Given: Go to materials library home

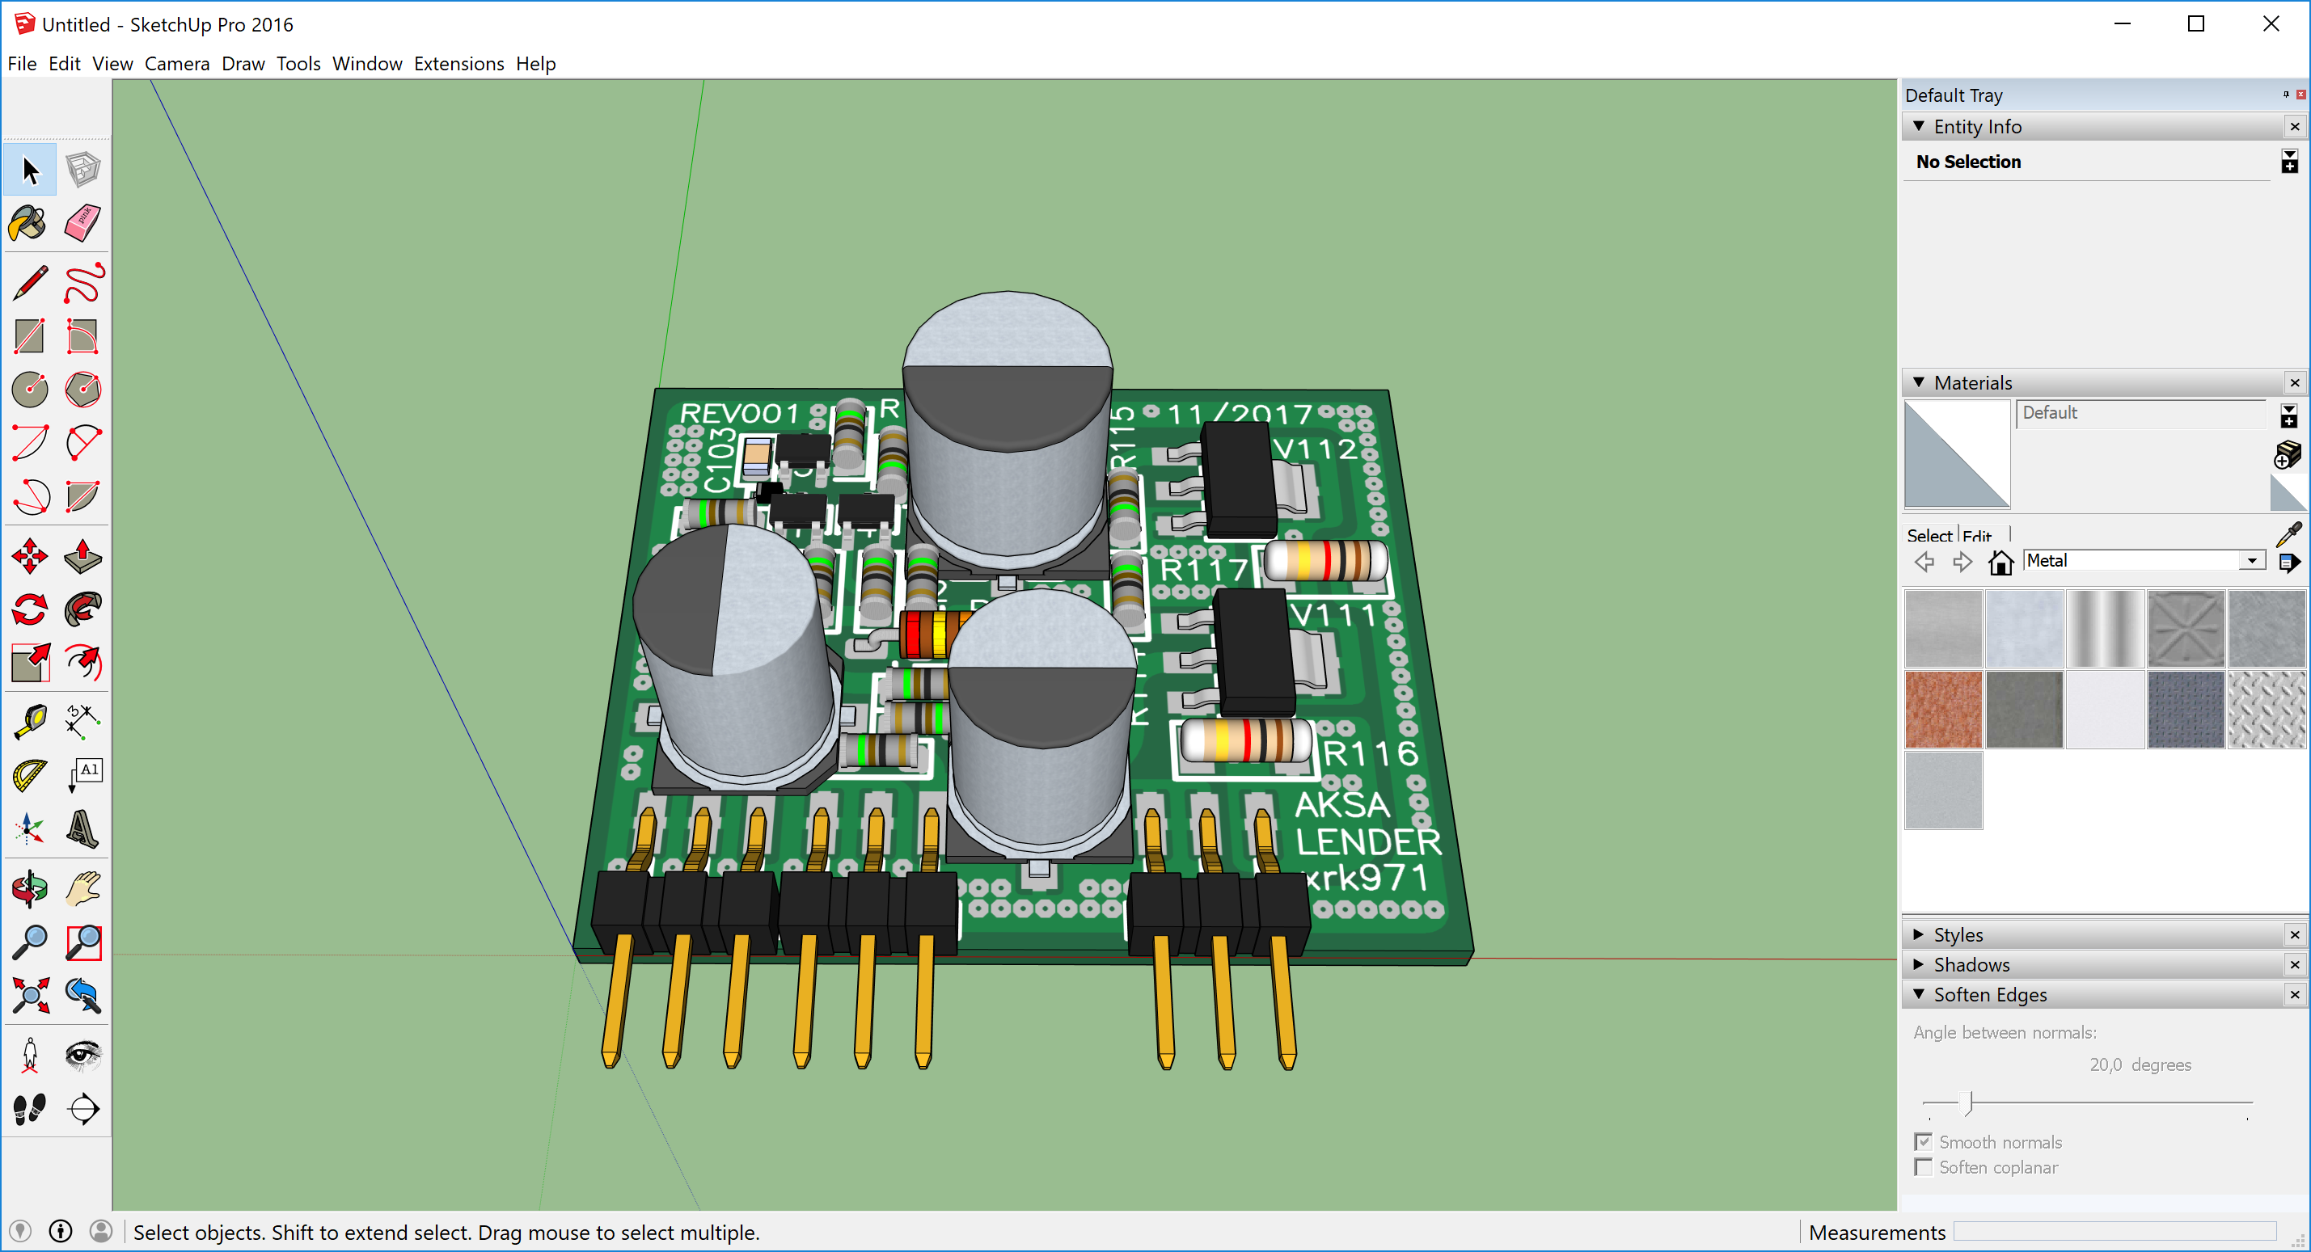Looking at the screenshot, I should coord(2000,563).
